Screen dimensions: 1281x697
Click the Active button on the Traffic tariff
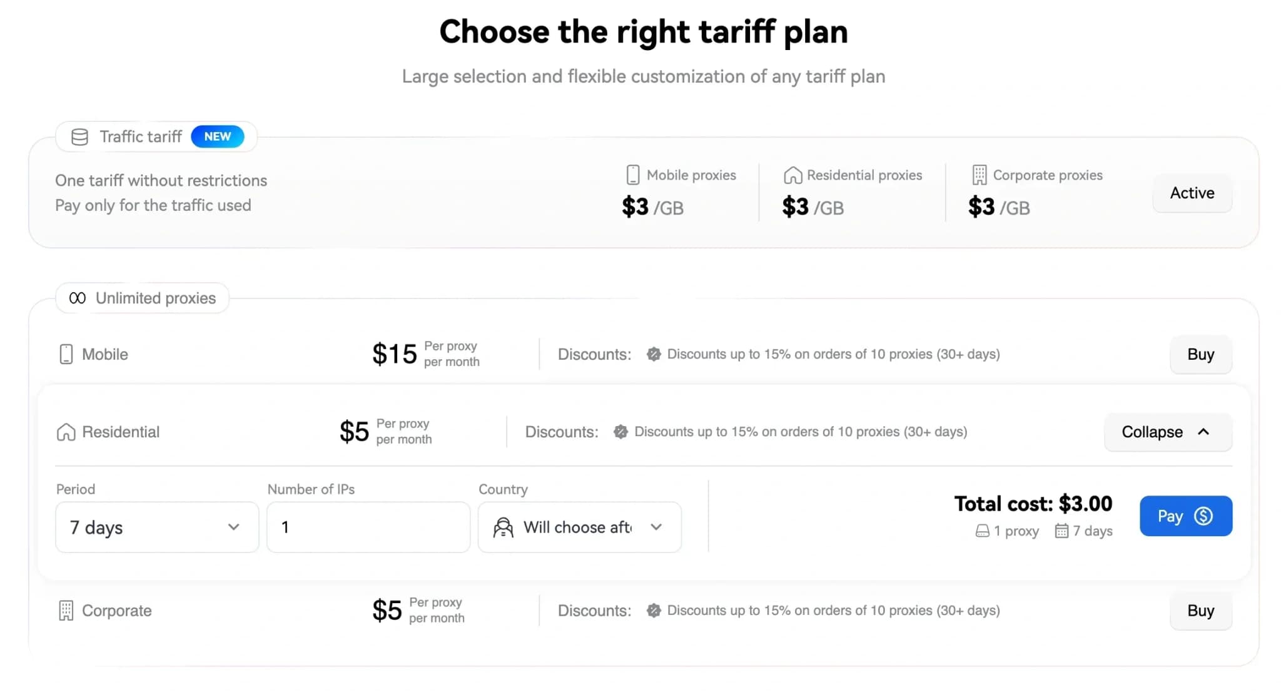pyautogui.click(x=1192, y=193)
